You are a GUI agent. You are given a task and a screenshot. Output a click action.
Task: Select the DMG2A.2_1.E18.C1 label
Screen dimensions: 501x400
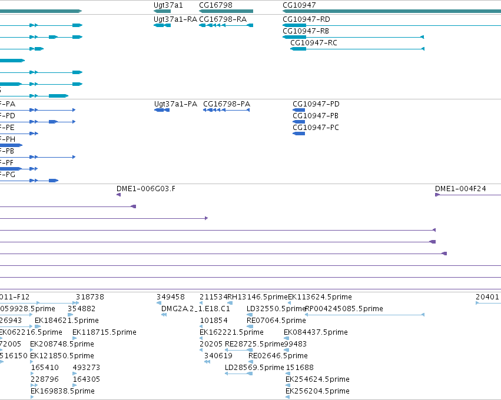(x=195, y=309)
